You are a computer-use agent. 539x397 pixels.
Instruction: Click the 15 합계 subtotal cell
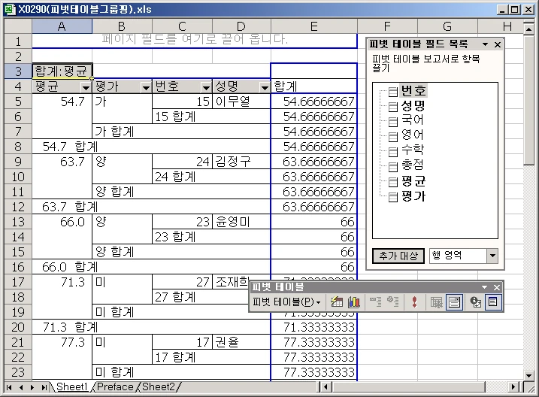(x=211, y=117)
